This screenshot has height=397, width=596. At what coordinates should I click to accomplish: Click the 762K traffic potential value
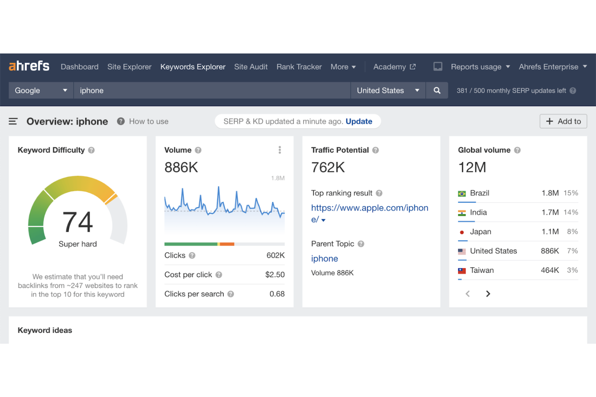[x=328, y=167]
